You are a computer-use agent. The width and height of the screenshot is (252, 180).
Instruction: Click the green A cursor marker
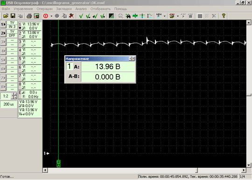tap(58, 166)
